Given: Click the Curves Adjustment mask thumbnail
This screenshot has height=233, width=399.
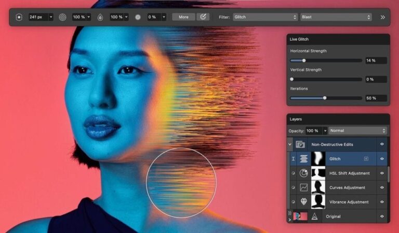Looking at the screenshot, I should point(318,187).
